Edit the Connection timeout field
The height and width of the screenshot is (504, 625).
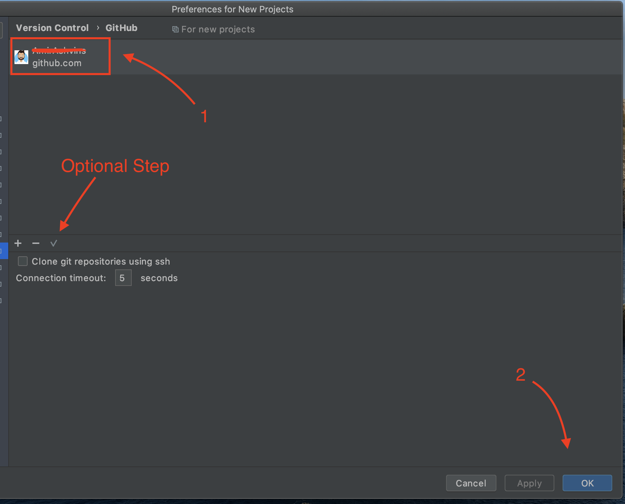(123, 278)
